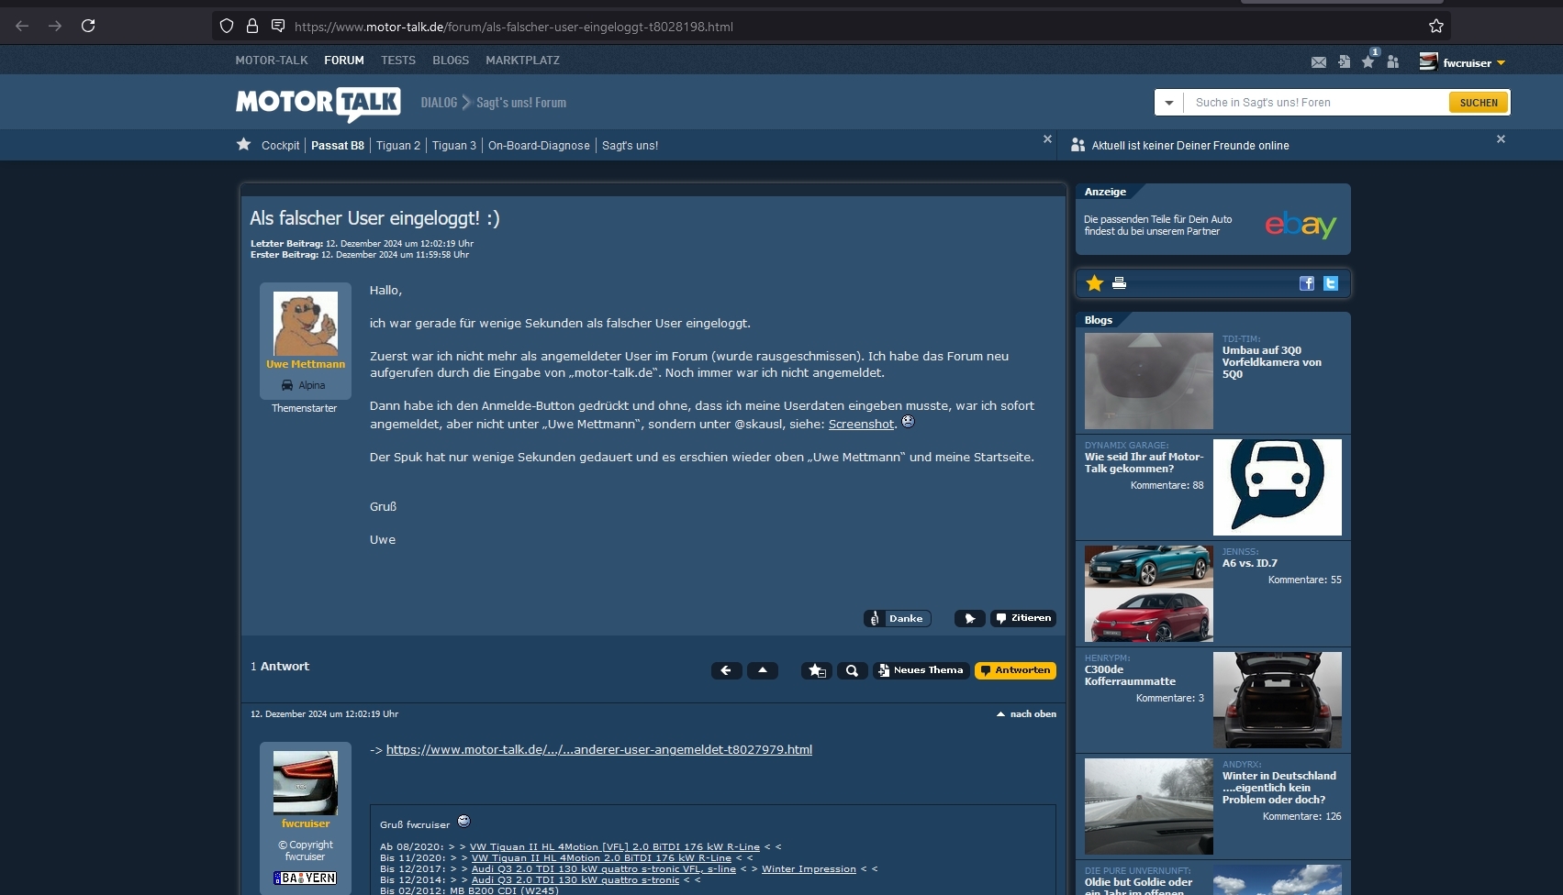The height and width of the screenshot is (895, 1563).
Task: Open the search scope dropdown
Action: tap(1168, 103)
